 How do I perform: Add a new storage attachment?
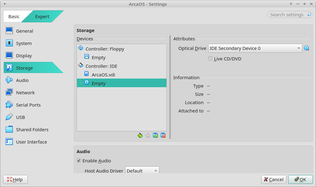pyautogui.click(x=155, y=136)
